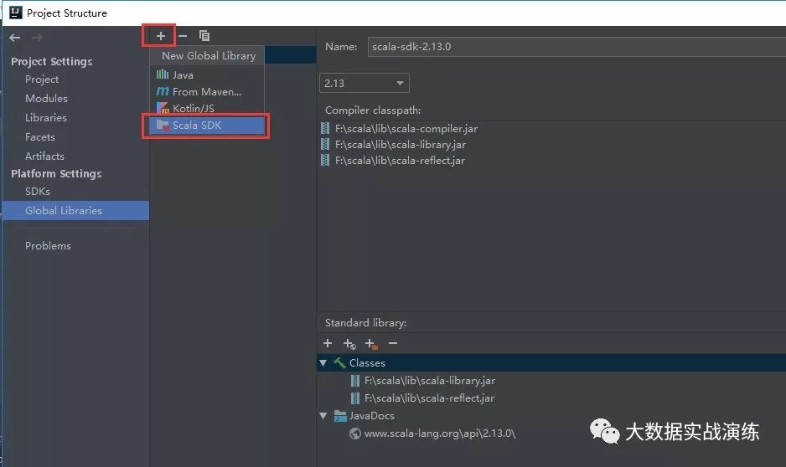Open Project under Project Settings
This screenshot has width=786, height=467.
[x=42, y=79]
